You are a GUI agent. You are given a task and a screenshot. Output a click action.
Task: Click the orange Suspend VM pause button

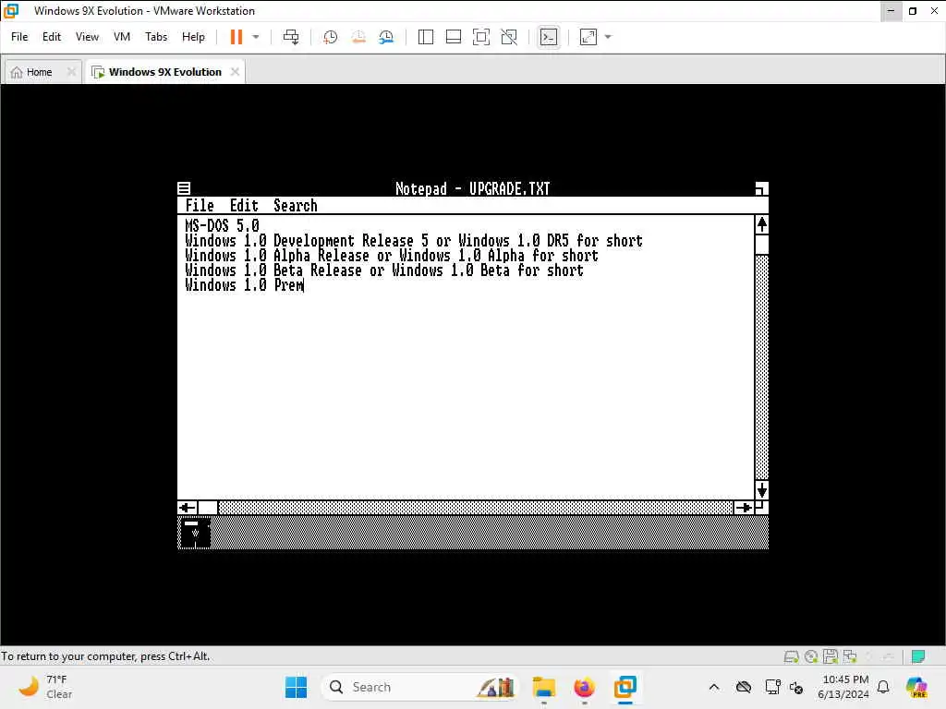coord(236,37)
